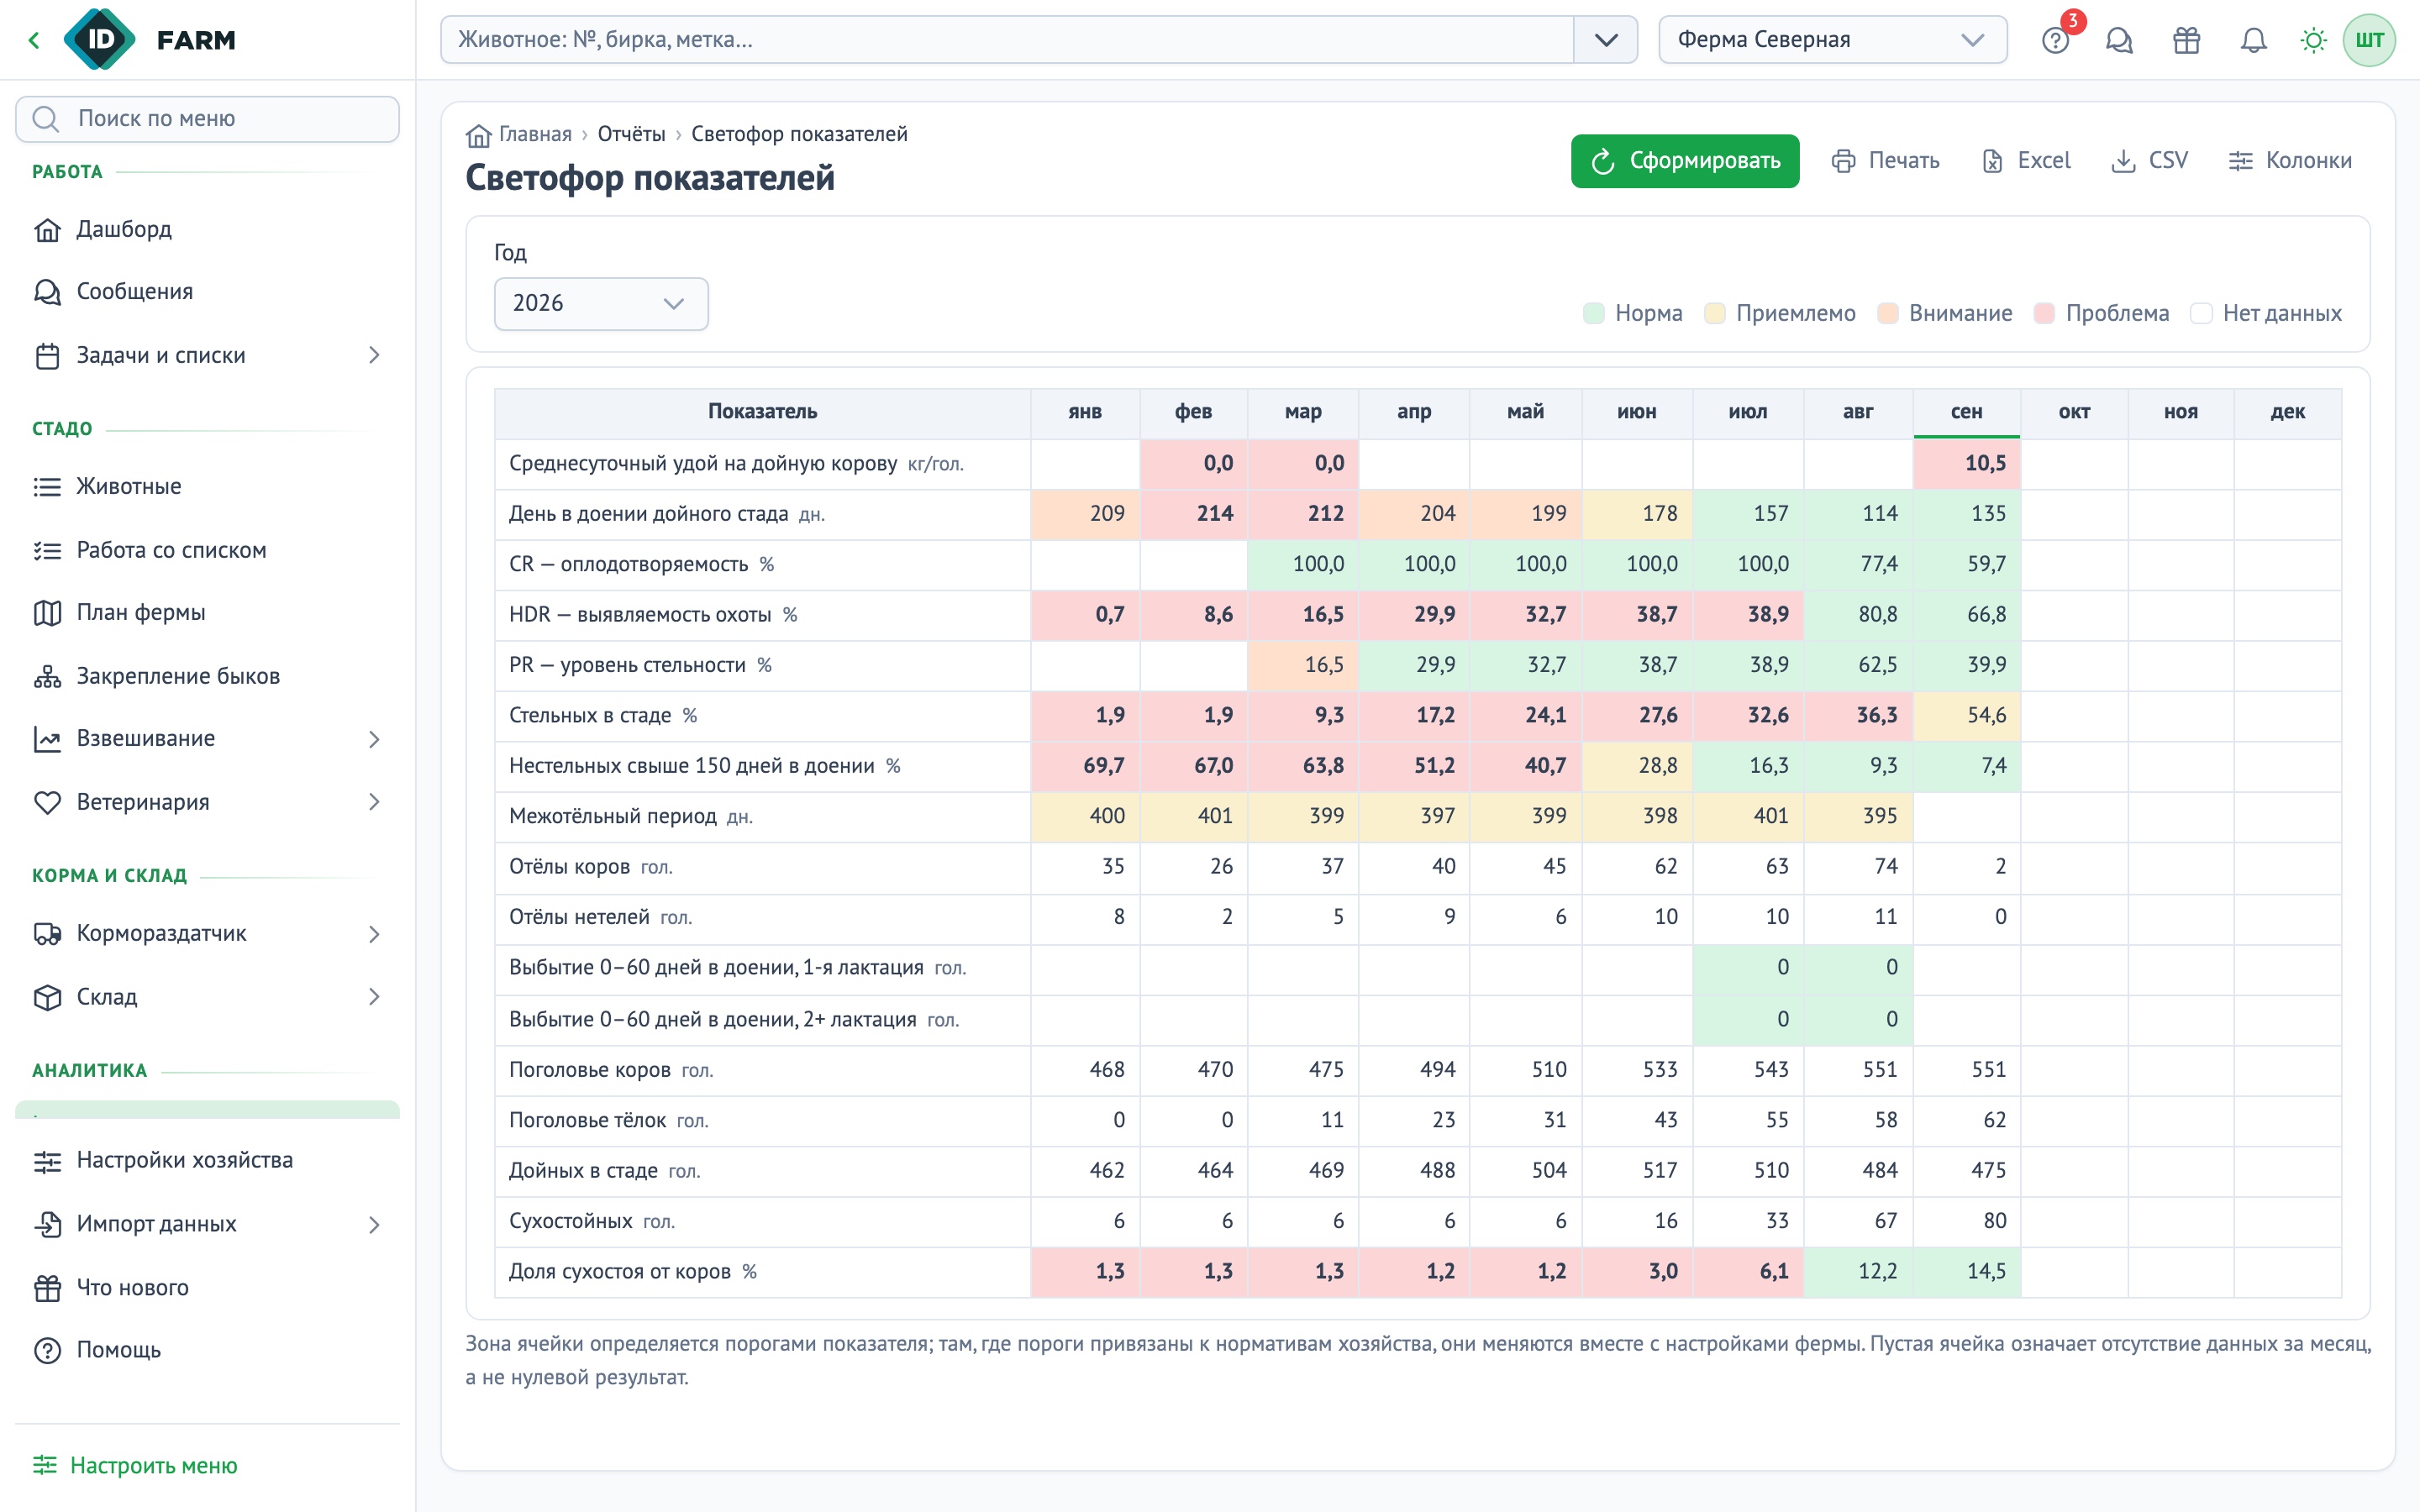Open Закрепление быков in sidebar
Image resolution: width=2420 pixels, height=1512 pixels.
pos(208,676)
